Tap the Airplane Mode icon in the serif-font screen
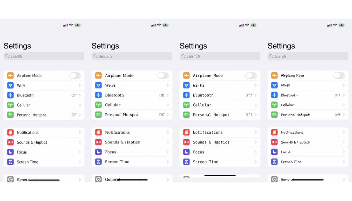This screenshot has width=352, height=201. coord(98,75)
